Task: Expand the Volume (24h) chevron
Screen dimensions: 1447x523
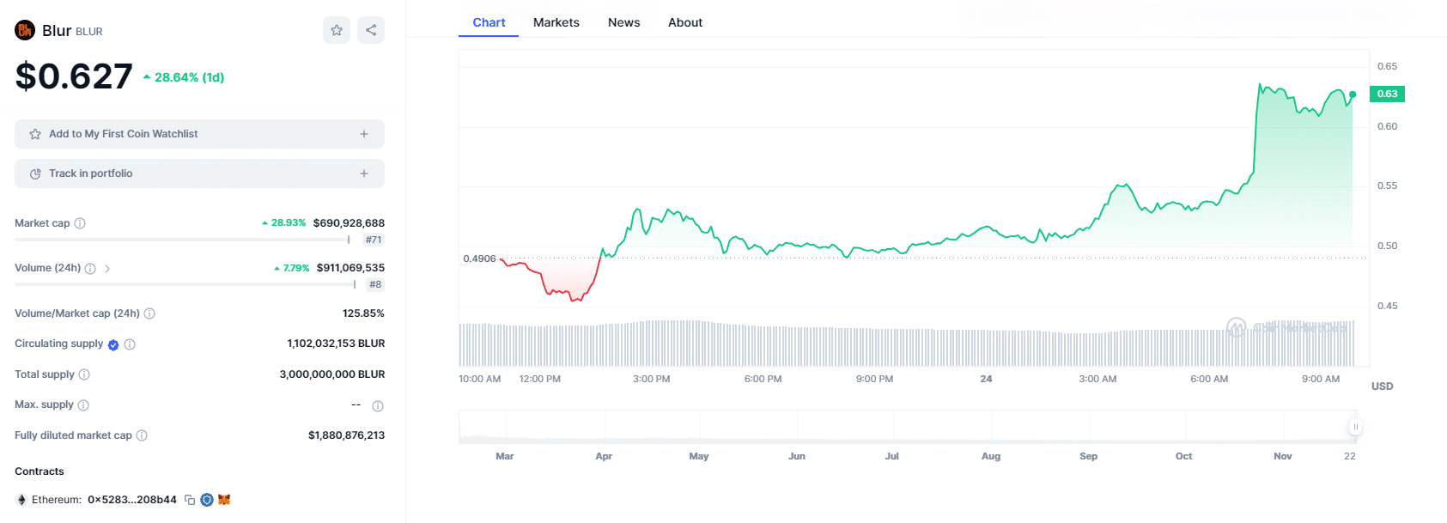Action: coord(107,269)
